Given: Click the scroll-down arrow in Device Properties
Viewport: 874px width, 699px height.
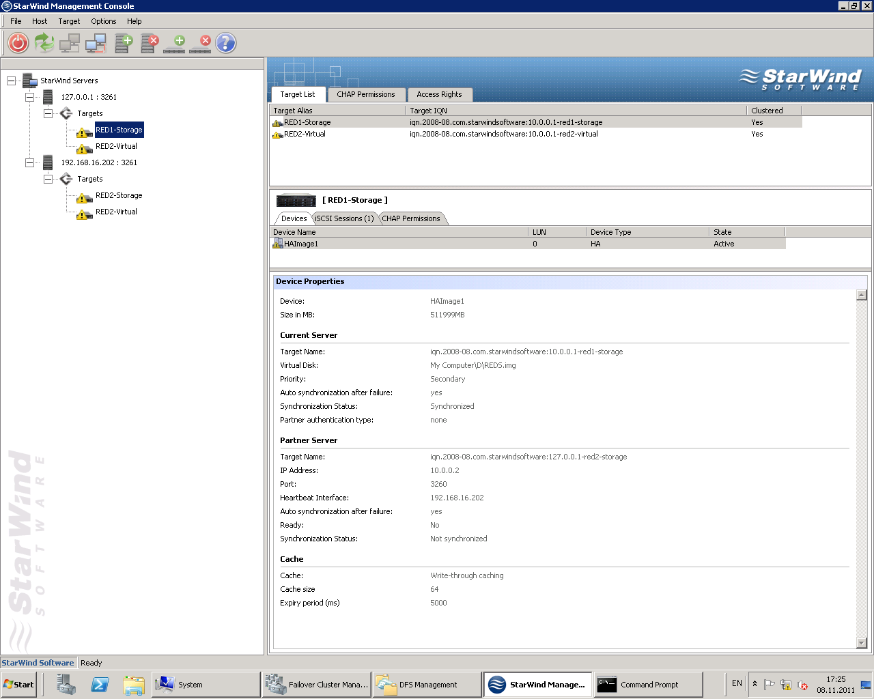Looking at the screenshot, I should pyautogui.click(x=862, y=642).
